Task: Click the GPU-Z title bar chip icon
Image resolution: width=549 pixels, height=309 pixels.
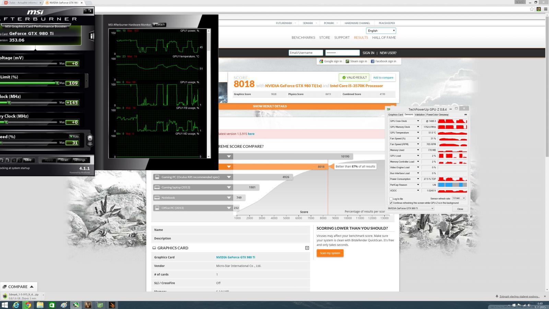Action: (389, 109)
